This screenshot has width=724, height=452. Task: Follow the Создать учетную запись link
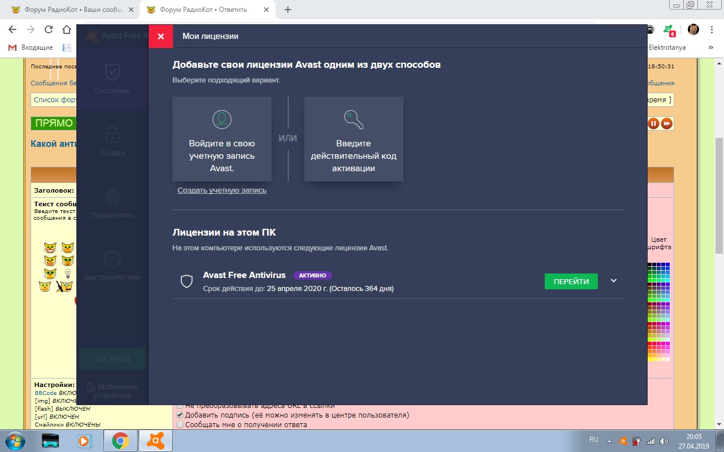click(x=222, y=190)
